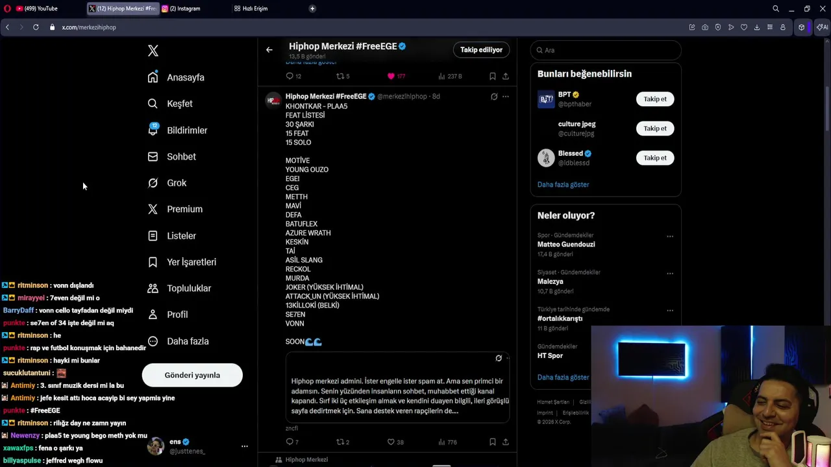Open Sohbet messages
831x467 pixels.
pyautogui.click(x=171, y=156)
